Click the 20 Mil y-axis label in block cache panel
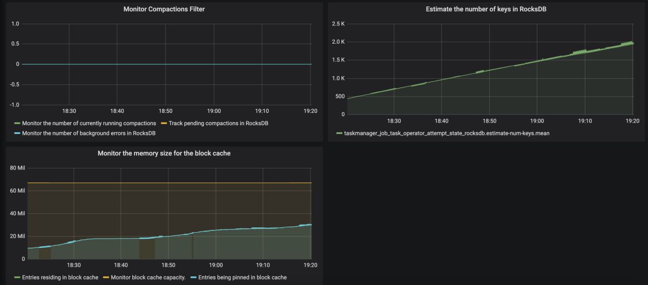The image size is (648, 285). click(x=17, y=236)
